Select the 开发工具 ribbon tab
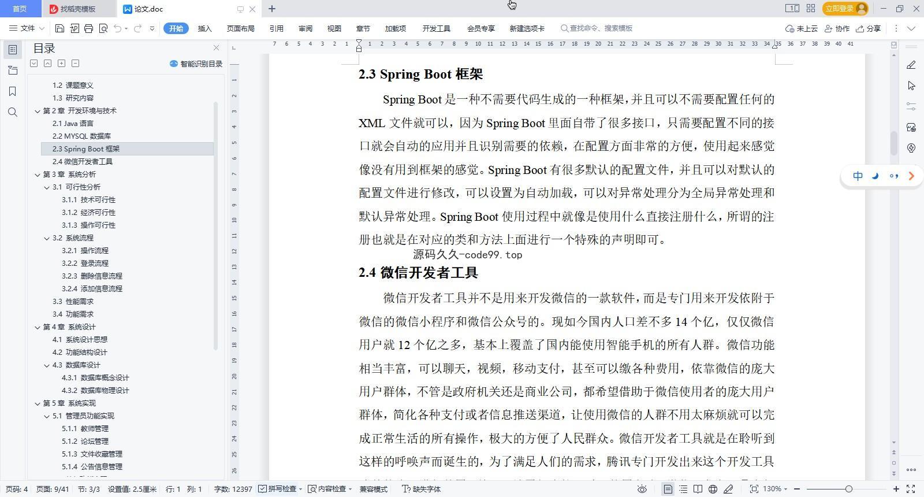This screenshot has height=497, width=924. coord(436,28)
